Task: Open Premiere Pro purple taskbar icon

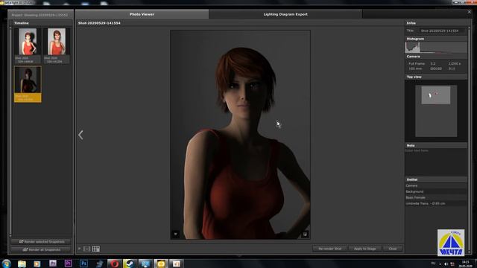Action: [x=68, y=264]
